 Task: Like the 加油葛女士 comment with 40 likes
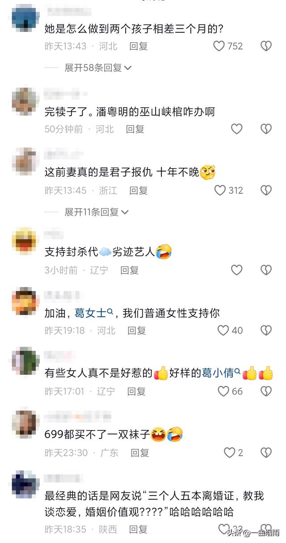coord(223,330)
